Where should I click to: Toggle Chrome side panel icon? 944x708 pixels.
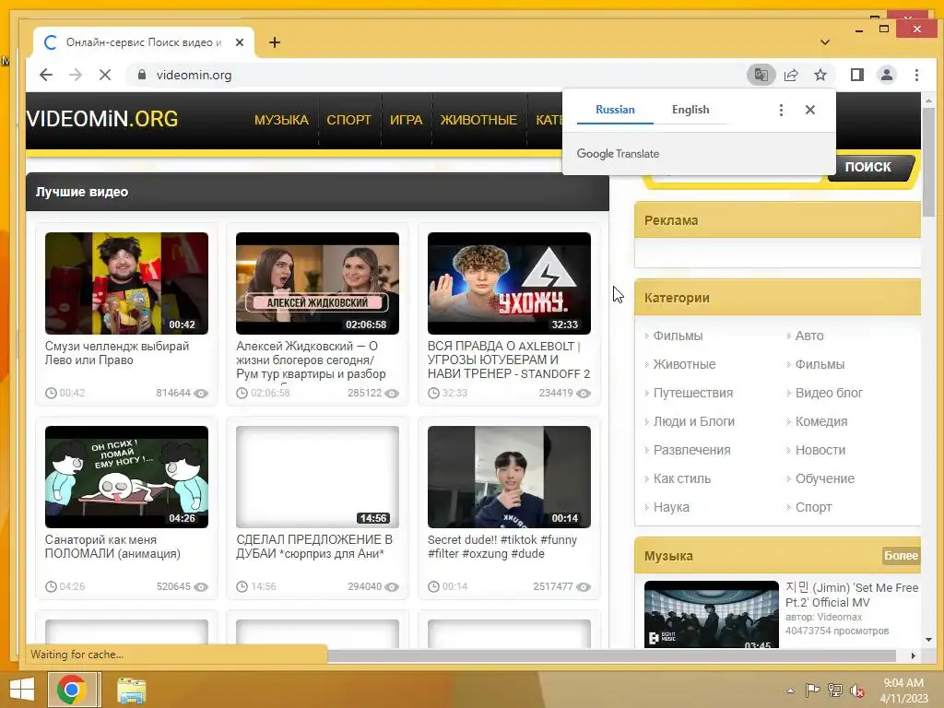856,75
